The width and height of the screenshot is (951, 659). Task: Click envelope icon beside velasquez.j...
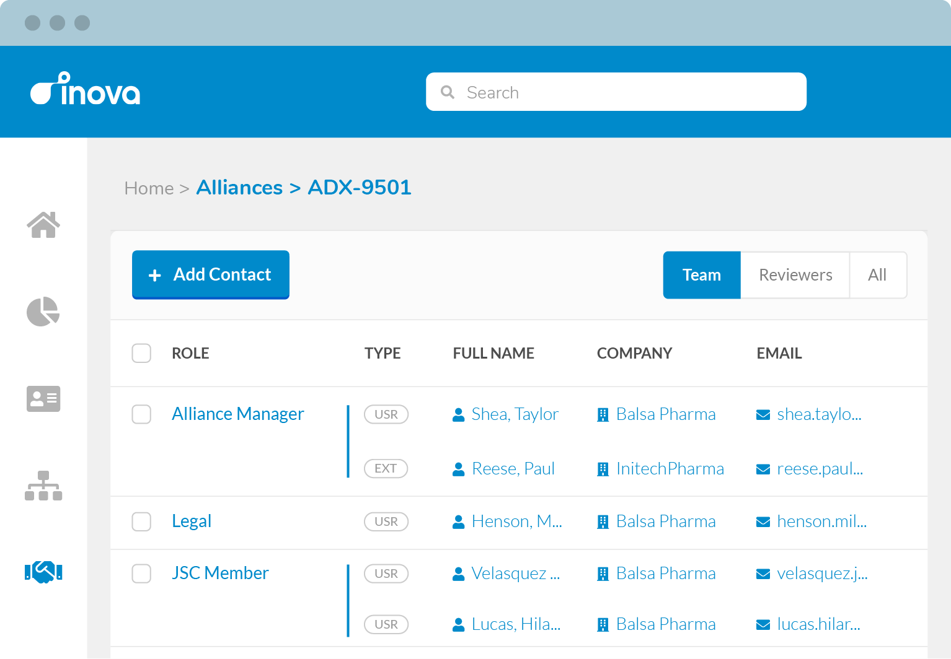[x=763, y=574]
